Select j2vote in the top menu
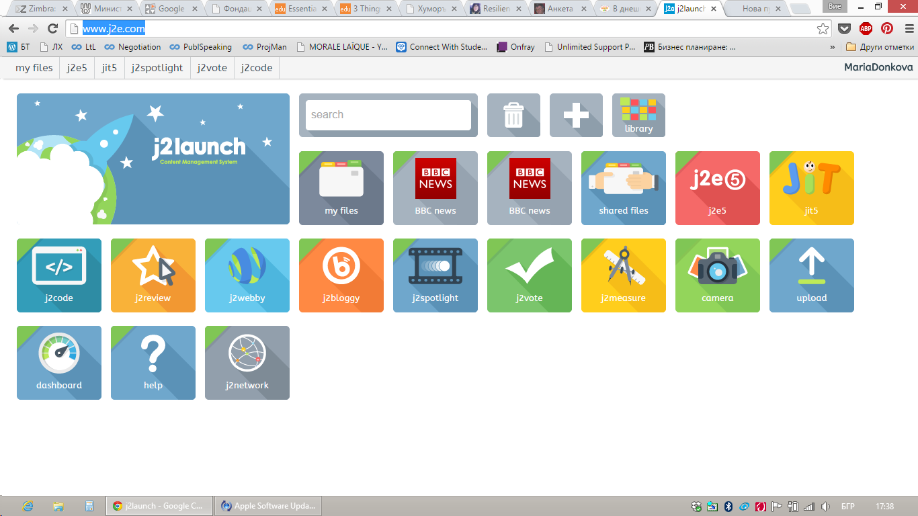The image size is (918, 516). coord(212,68)
